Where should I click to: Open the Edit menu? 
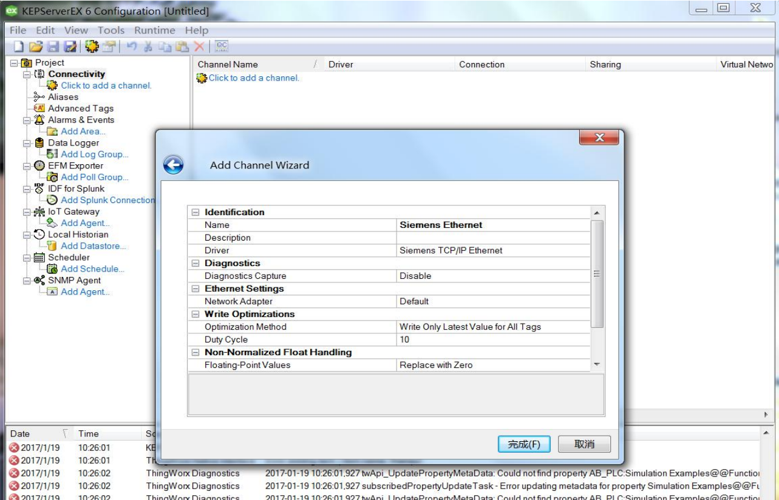coord(46,30)
